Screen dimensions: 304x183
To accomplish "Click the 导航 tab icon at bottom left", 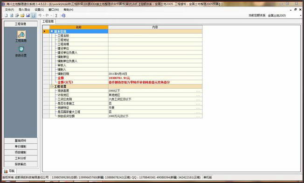I will pyautogui.click(x=6, y=171).
